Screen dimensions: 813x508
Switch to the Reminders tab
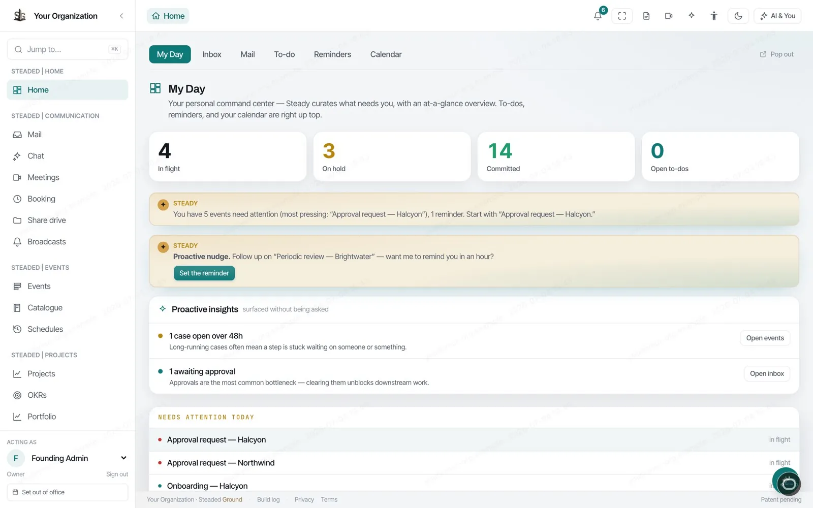(332, 54)
